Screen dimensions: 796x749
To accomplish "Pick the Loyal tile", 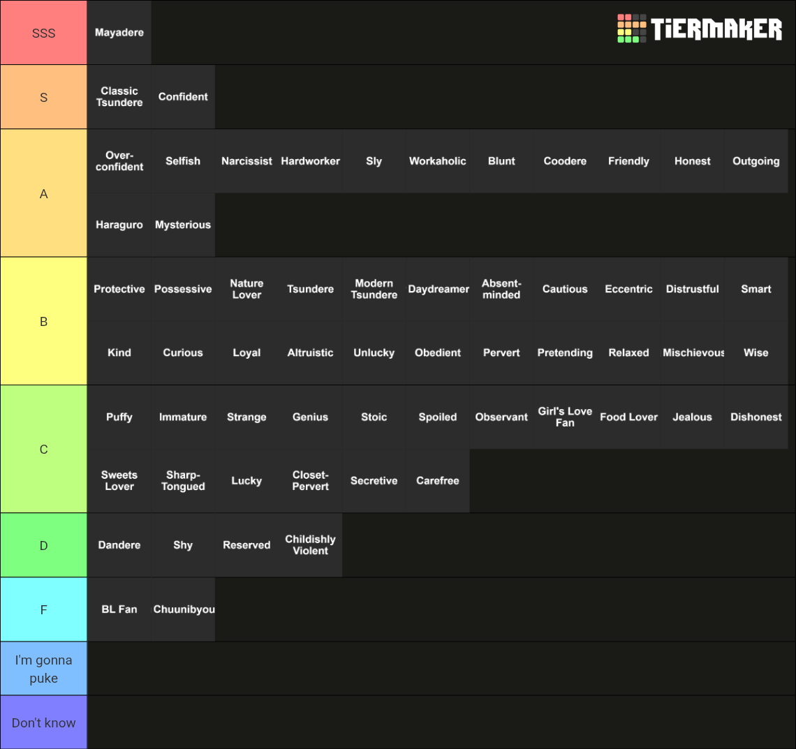I will tap(246, 353).
